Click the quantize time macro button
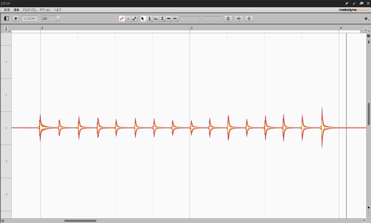 coord(239,19)
